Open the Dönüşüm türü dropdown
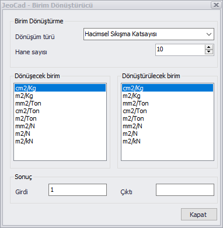Viewport: 223px width, 228px height. [x=149, y=34]
